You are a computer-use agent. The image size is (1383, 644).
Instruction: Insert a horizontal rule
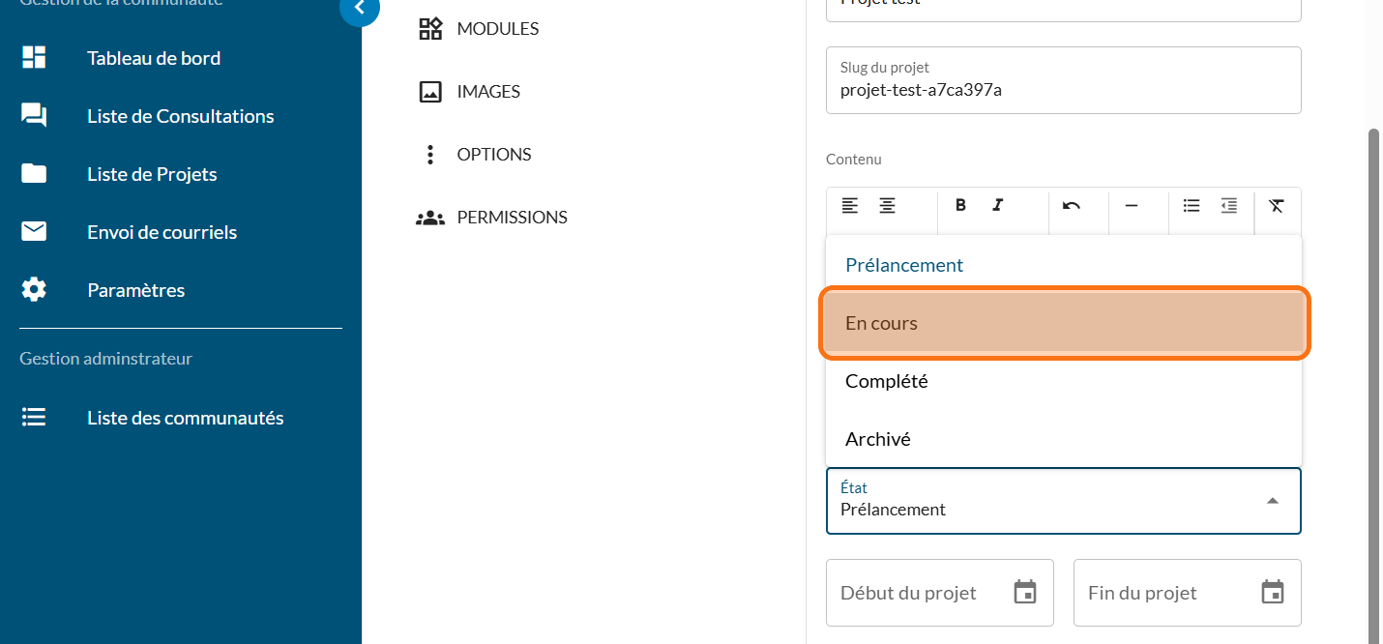[x=1131, y=205]
